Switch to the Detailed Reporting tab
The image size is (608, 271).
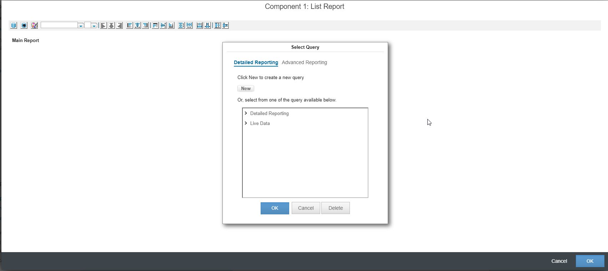[x=256, y=62]
